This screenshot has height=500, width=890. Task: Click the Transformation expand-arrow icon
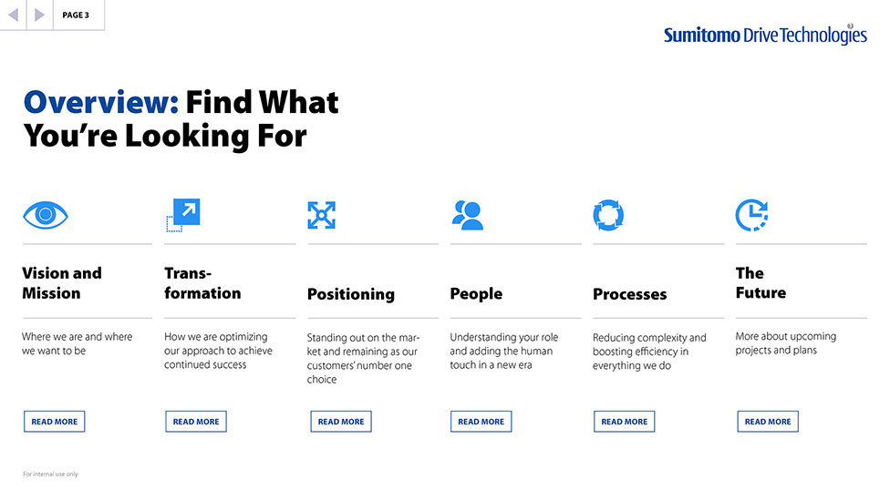[183, 215]
